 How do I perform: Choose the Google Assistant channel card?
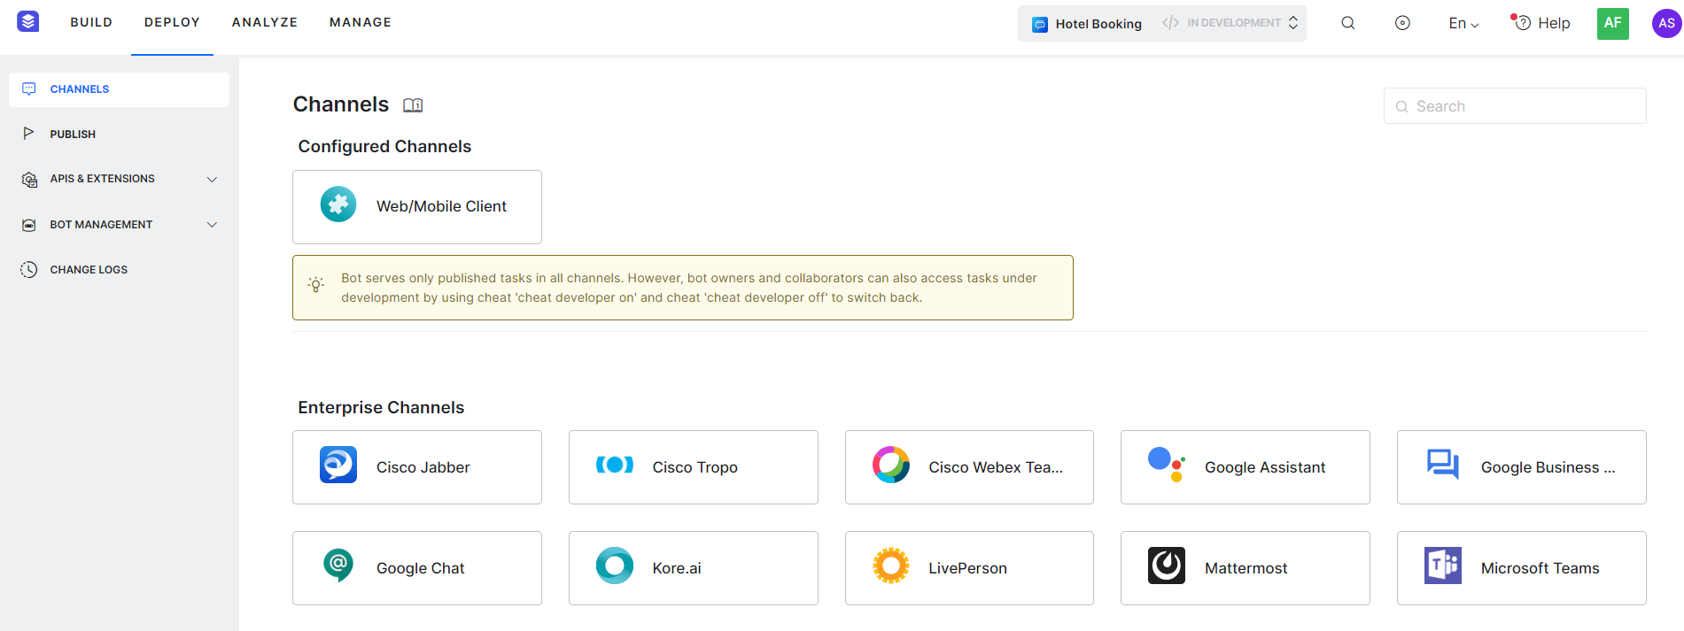point(1246,467)
